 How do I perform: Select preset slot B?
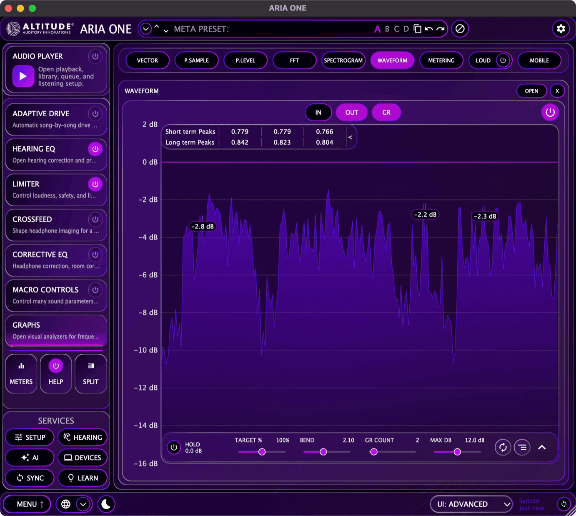(387, 29)
